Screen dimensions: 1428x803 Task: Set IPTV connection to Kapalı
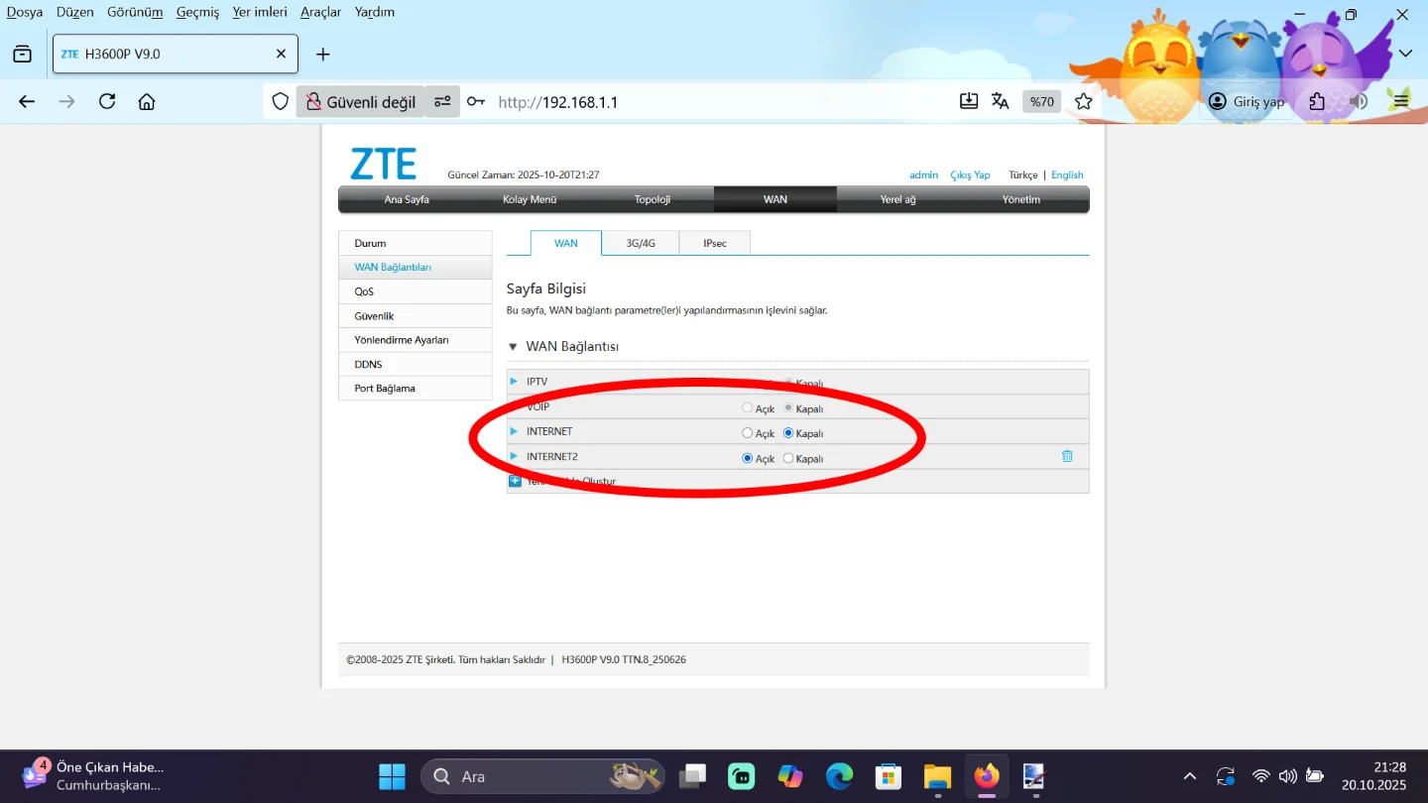click(x=788, y=383)
